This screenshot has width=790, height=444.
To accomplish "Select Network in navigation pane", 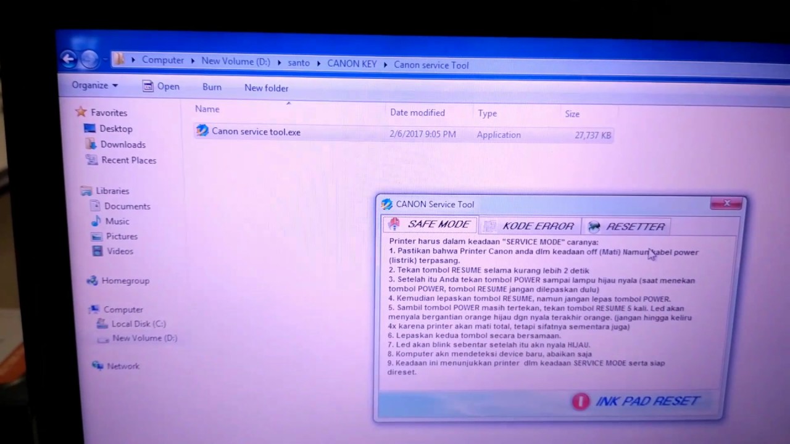I will (x=123, y=366).
